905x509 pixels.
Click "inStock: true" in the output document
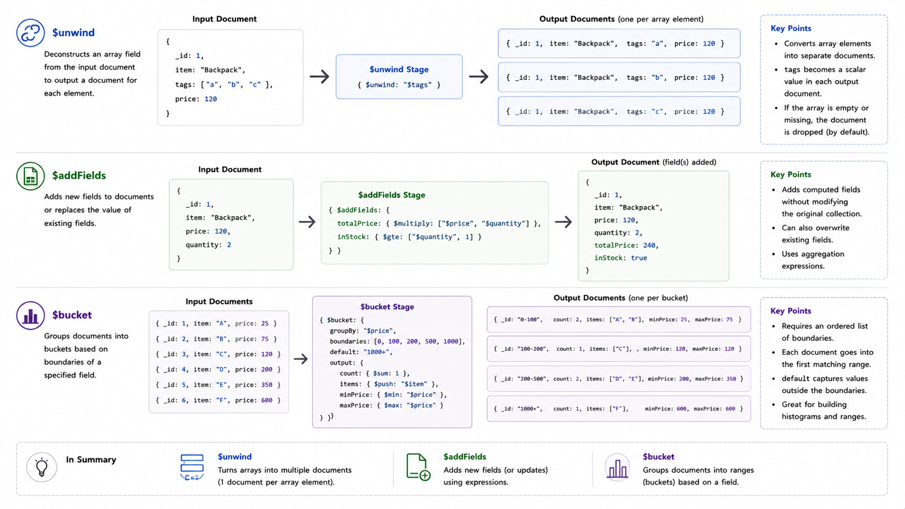point(621,258)
